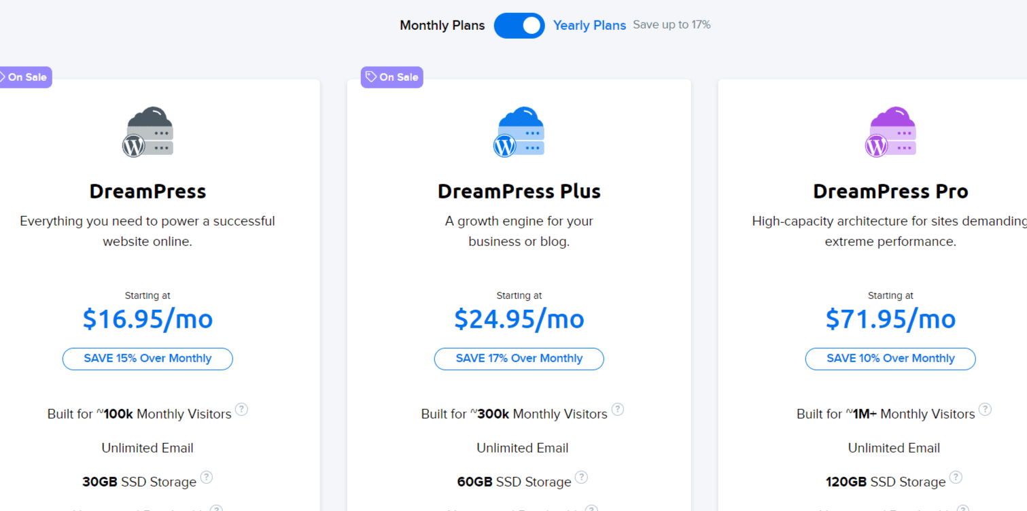Screen dimensions: 1027x511
Task: Click the On Sale tag above DreamPress
Action: coord(25,77)
